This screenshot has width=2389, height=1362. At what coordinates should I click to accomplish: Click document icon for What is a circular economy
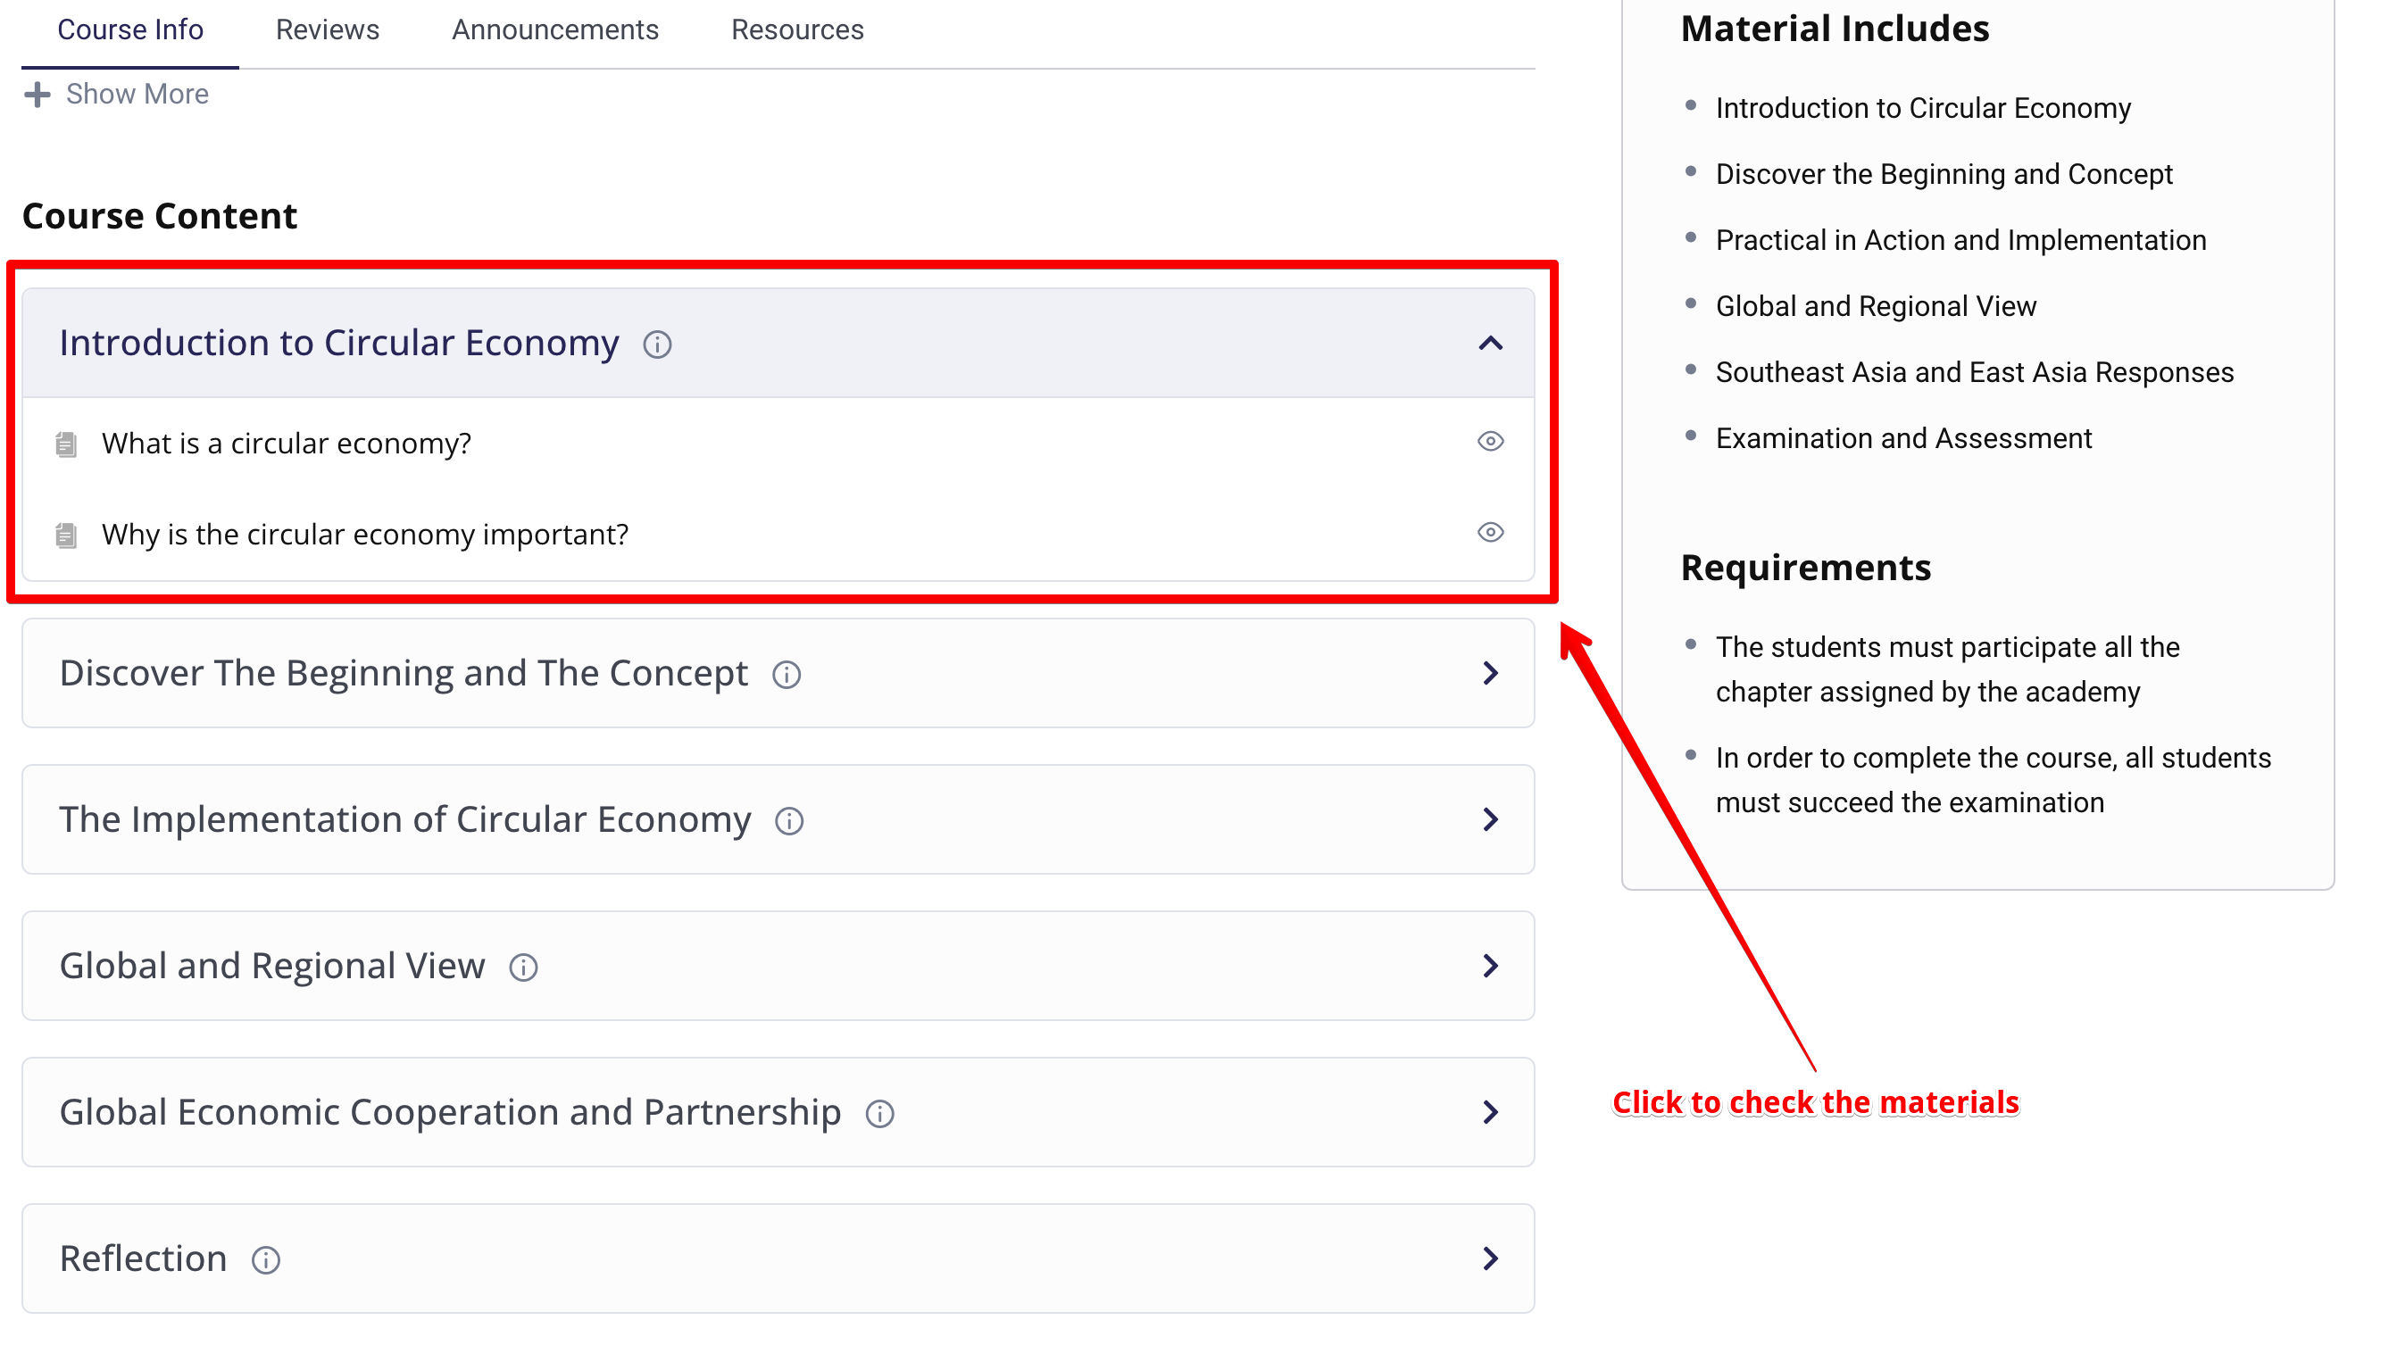(65, 444)
